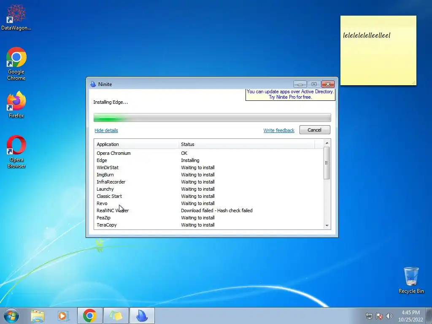Cancel the Ninite installation
This screenshot has width=432, height=324.
click(315, 130)
